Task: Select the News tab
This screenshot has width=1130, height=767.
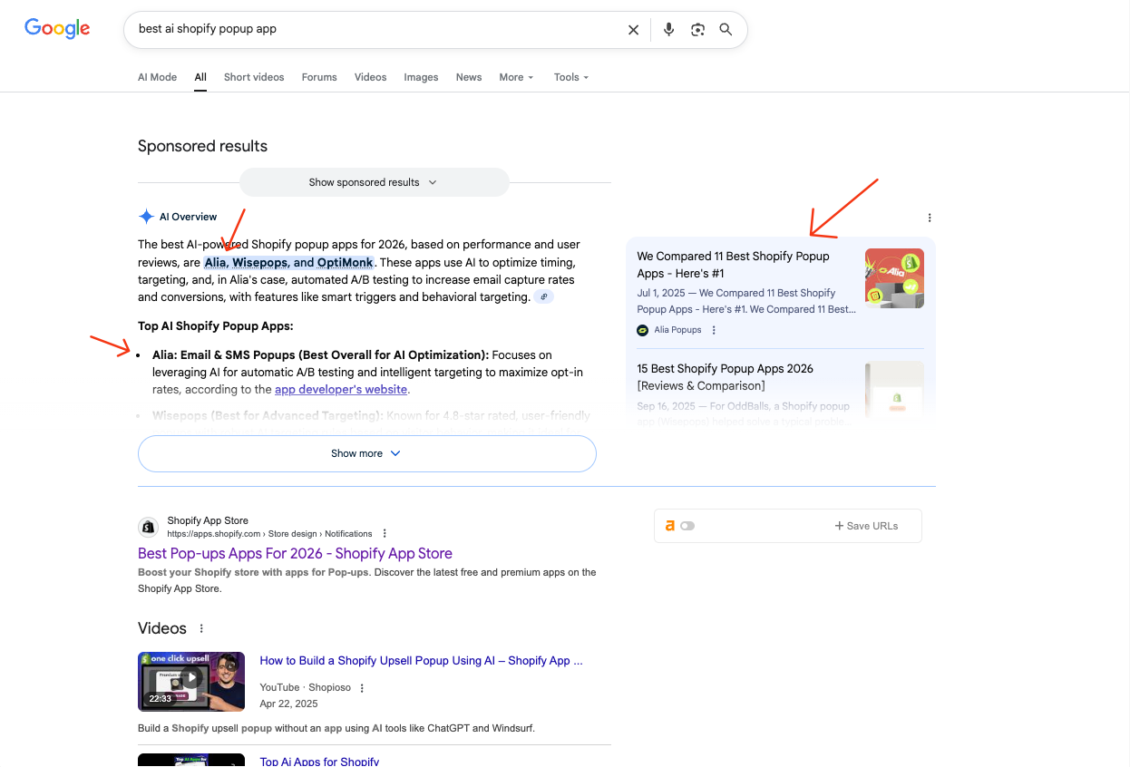Action: pyautogui.click(x=468, y=77)
